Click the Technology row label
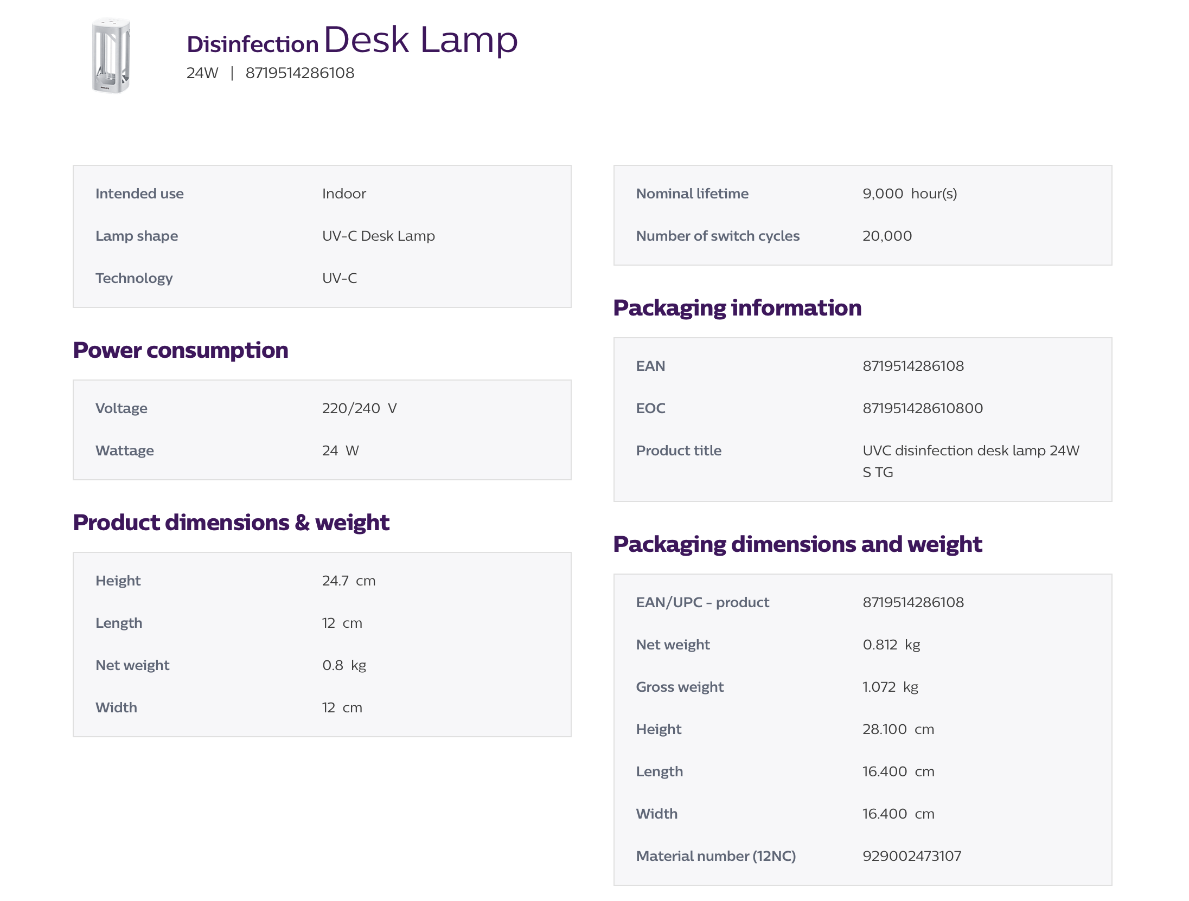Image resolution: width=1189 pixels, height=901 pixels. [x=133, y=278]
